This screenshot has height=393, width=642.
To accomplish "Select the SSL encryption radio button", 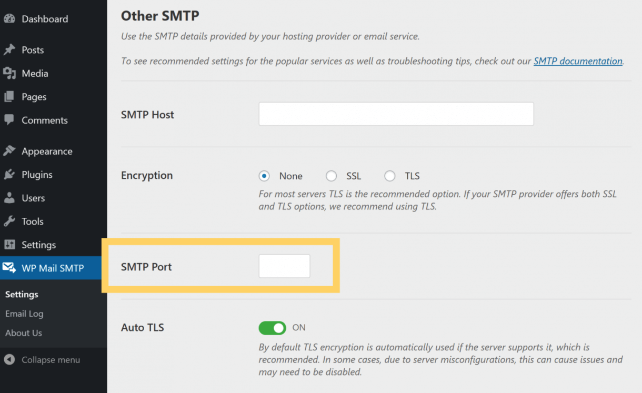I will tap(332, 176).
